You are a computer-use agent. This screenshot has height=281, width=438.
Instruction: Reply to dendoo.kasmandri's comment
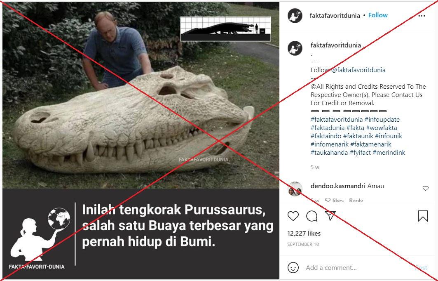pyautogui.click(x=356, y=200)
